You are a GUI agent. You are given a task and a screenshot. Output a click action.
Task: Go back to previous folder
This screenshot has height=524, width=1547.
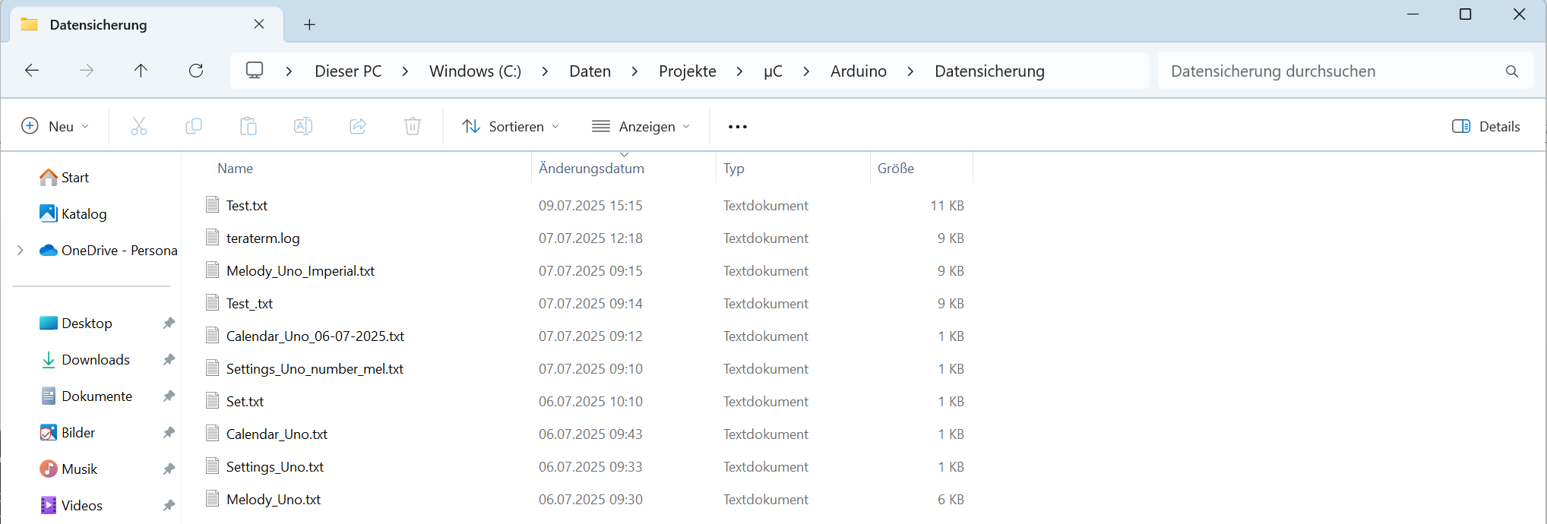32,71
